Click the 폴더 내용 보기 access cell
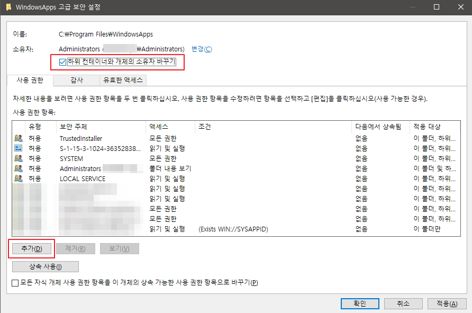This screenshot has width=472, height=313. click(x=170, y=169)
